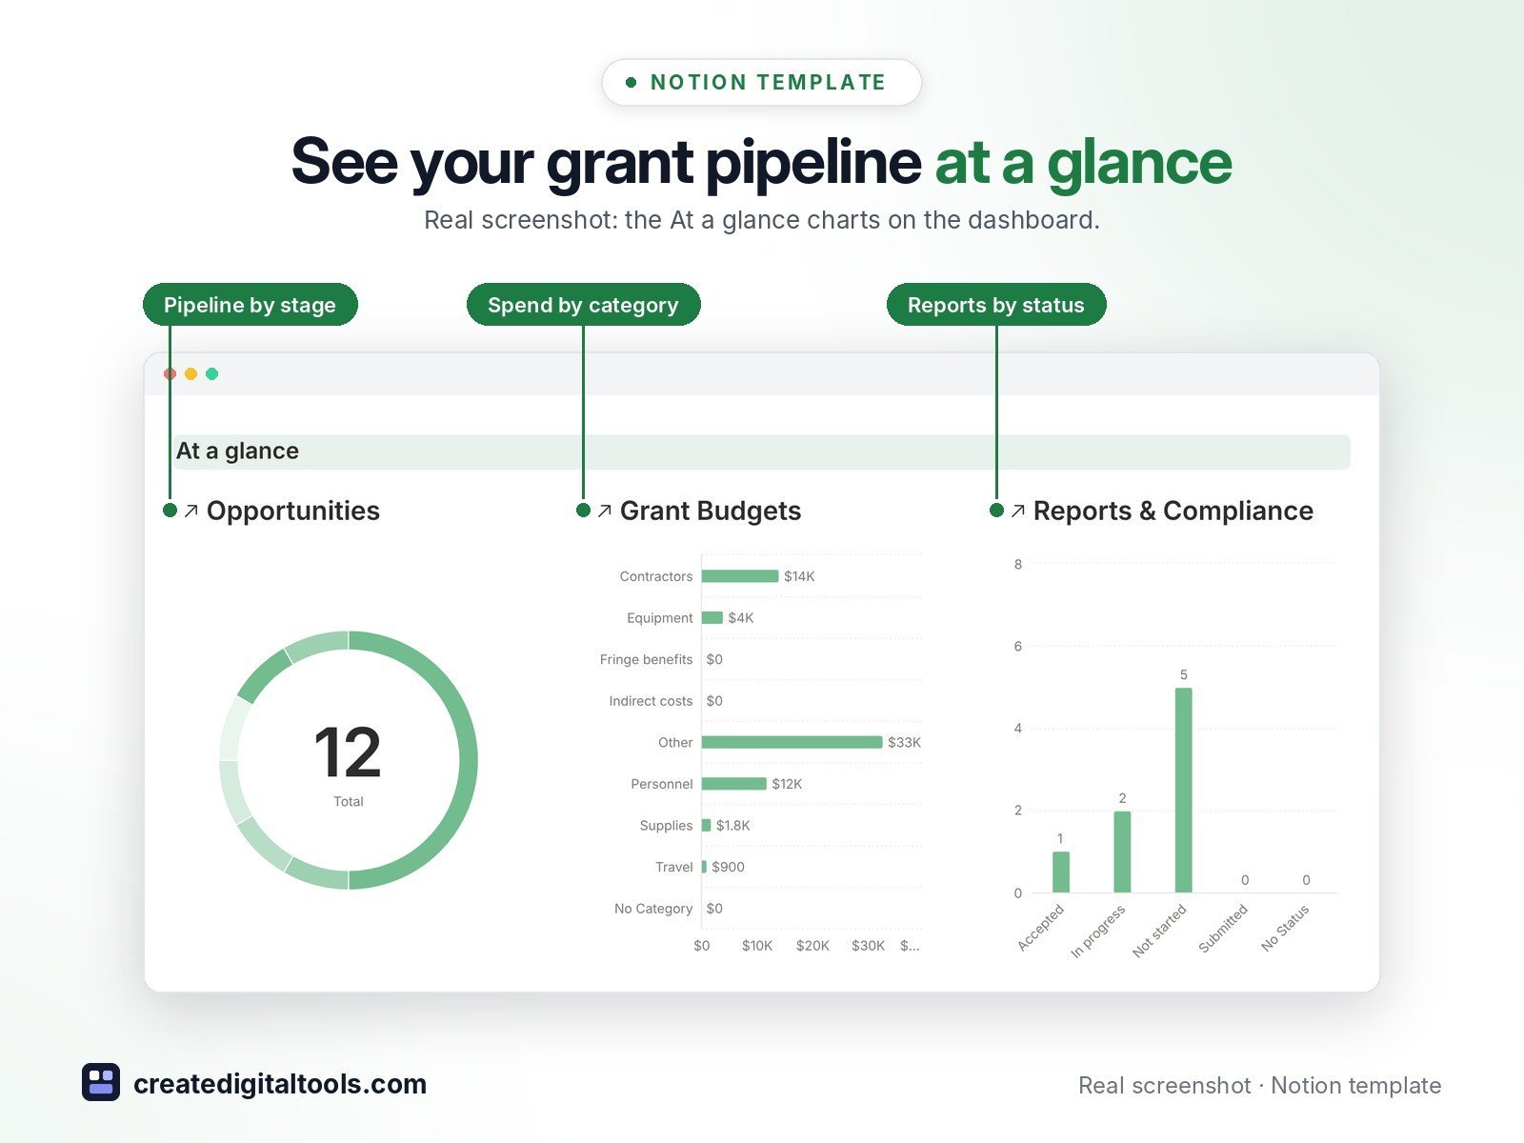Click the Supplies bar worth $1.8K
The height and width of the screenshot is (1143, 1524).
tap(707, 825)
